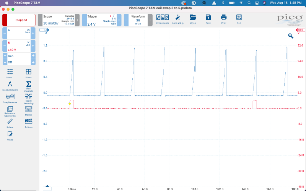306x191 pixels.
Task: Click the Save button
Action: tap(208, 19)
